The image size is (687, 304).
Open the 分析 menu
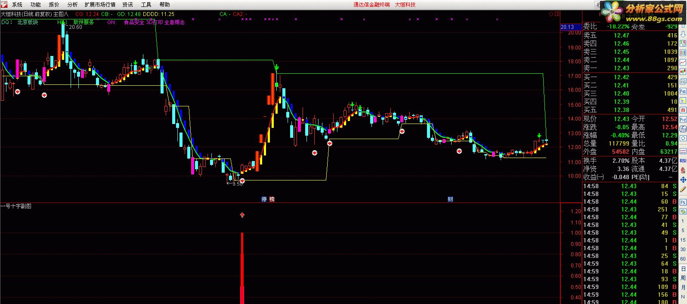tap(73, 5)
